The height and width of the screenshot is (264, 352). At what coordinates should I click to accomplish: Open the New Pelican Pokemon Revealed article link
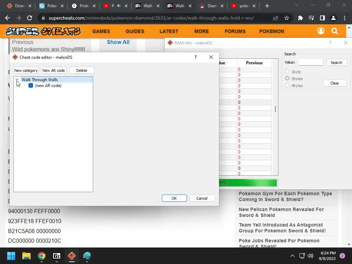[x=281, y=212]
